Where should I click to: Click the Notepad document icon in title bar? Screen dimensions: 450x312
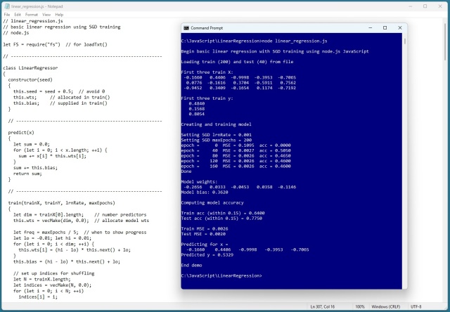pos(7,6)
